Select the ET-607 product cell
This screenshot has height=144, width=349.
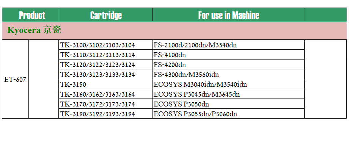tap(15, 79)
